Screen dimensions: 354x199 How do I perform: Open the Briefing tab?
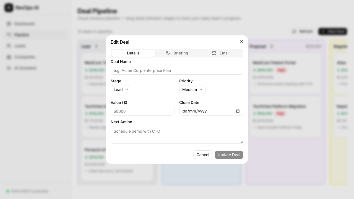177,53
